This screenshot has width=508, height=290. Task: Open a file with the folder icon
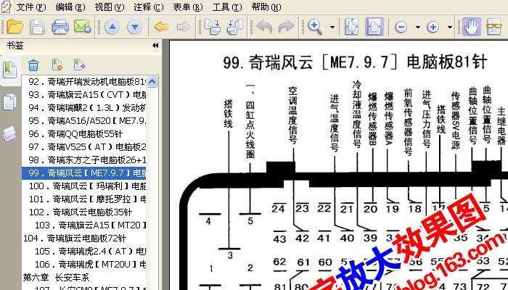pyautogui.click(x=15, y=27)
